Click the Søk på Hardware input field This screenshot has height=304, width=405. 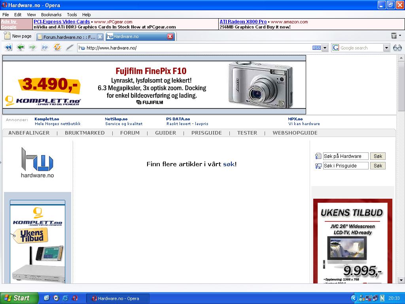click(346, 156)
